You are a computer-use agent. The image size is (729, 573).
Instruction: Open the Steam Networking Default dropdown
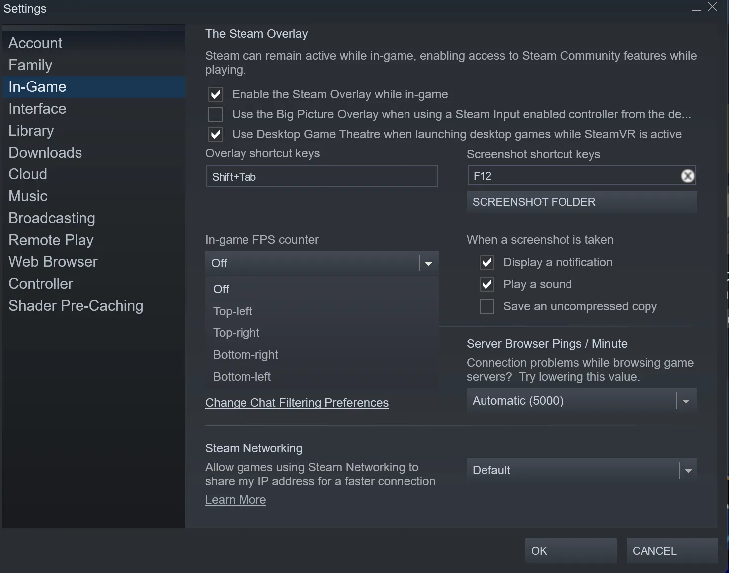pos(688,470)
